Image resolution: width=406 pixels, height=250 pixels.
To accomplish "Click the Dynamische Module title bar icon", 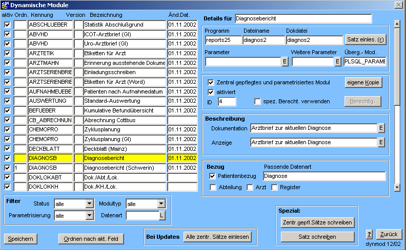I will pos(5,5).
